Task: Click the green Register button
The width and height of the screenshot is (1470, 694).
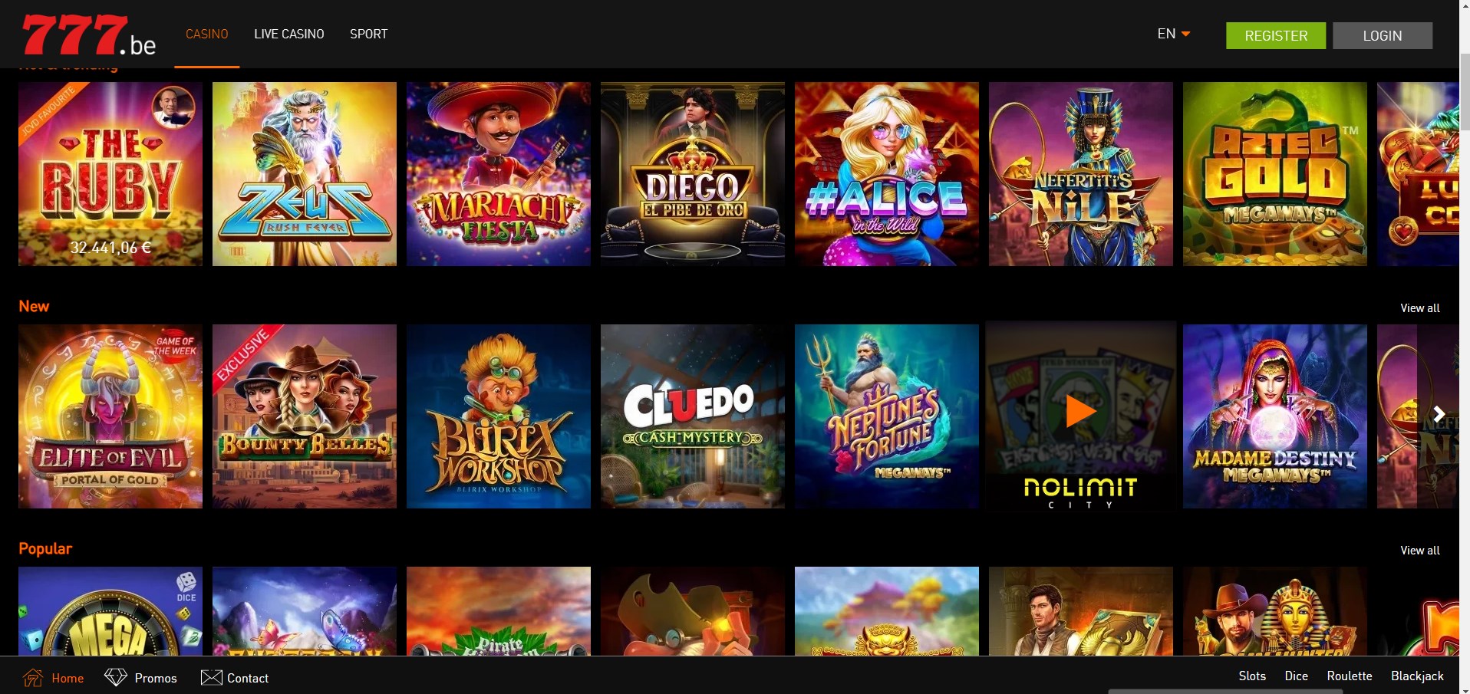Action: (x=1276, y=35)
